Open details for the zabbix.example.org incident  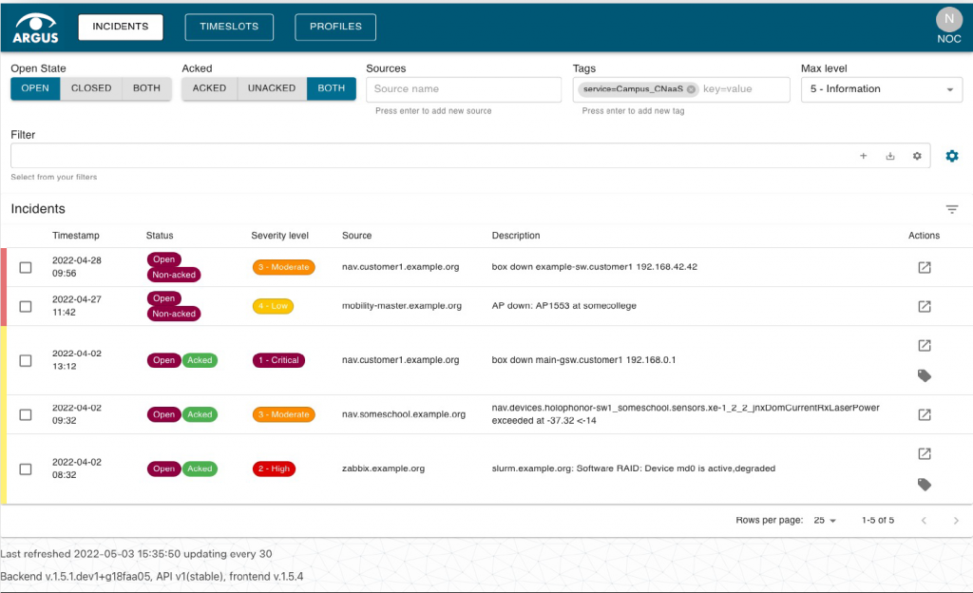pyautogui.click(x=924, y=453)
